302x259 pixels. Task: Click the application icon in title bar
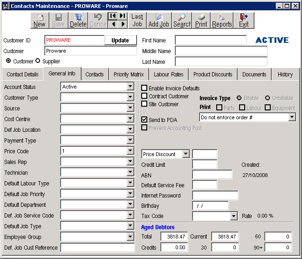(x=5, y=6)
